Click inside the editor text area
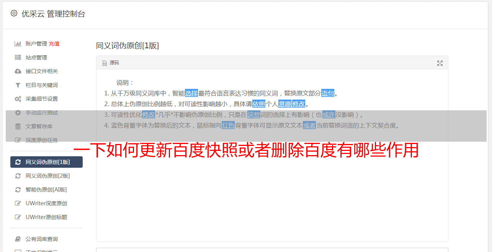The image size is (492, 252). click(x=272, y=184)
